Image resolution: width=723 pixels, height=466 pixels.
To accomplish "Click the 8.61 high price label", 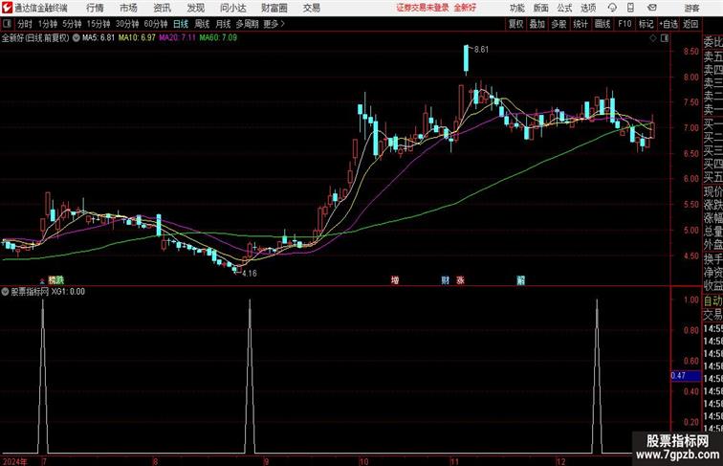I will point(481,50).
